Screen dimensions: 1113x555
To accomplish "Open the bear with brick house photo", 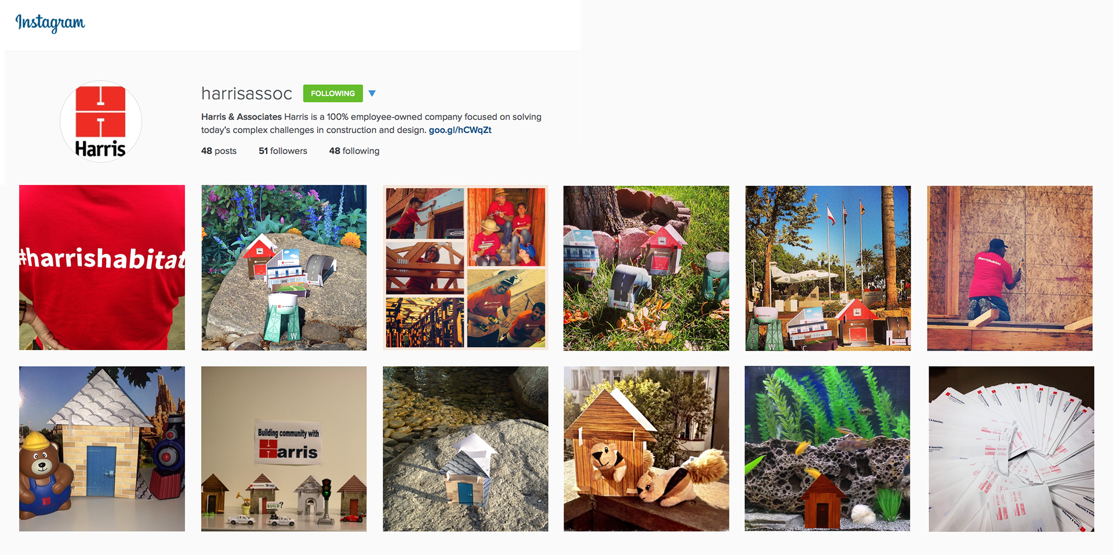I will tap(102, 449).
